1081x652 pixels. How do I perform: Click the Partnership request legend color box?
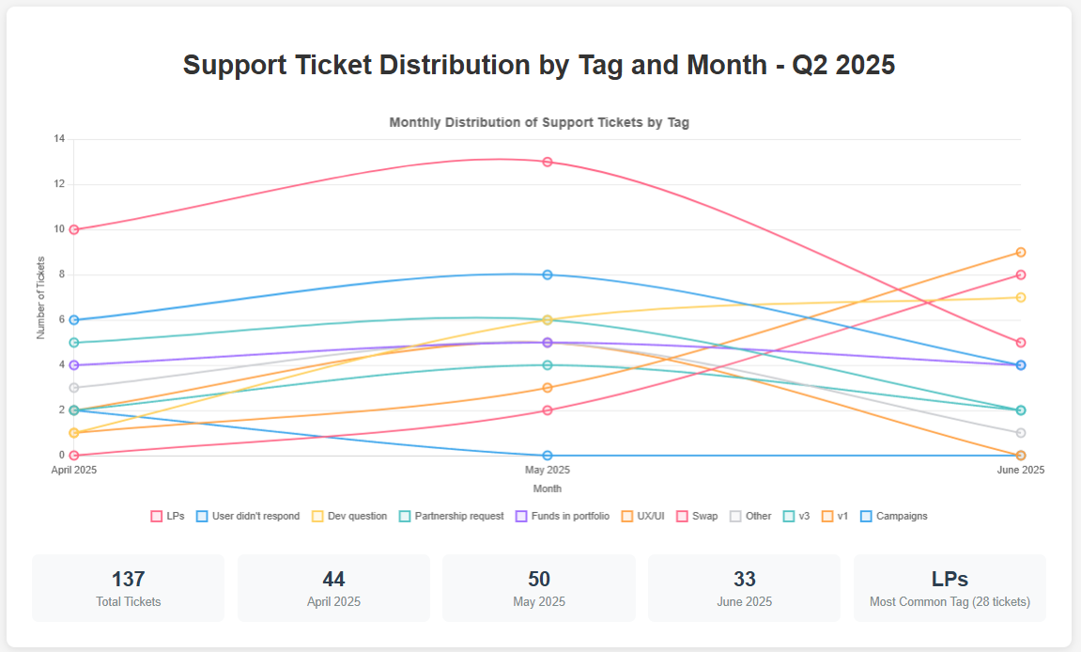point(406,516)
